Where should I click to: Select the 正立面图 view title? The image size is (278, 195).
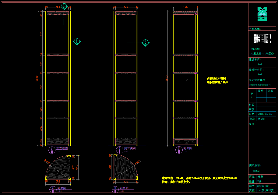[x=62, y=148]
